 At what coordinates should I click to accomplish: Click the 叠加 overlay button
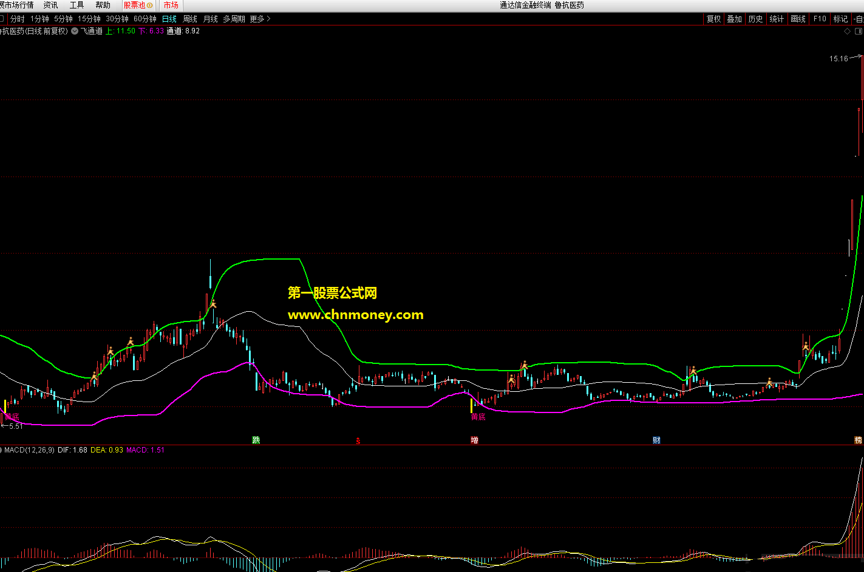pyautogui.click(x=735, y=19)
